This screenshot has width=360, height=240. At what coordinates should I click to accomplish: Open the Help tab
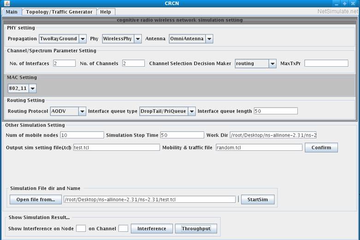pyautogui.click(x=106, y=12)
